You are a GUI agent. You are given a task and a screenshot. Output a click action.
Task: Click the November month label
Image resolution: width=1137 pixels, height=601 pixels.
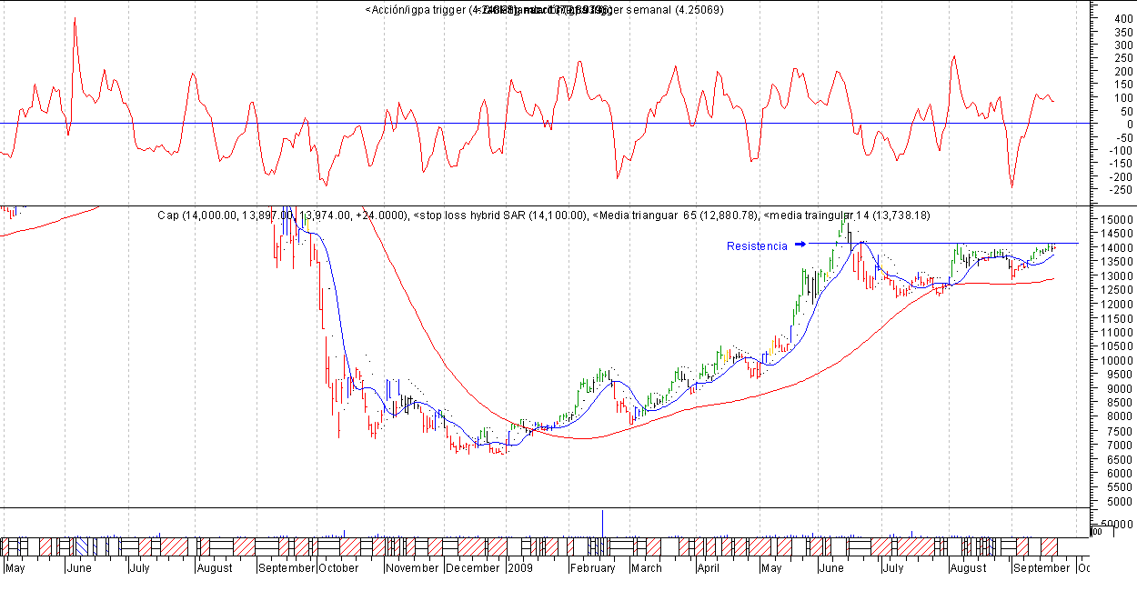(412, 568)
